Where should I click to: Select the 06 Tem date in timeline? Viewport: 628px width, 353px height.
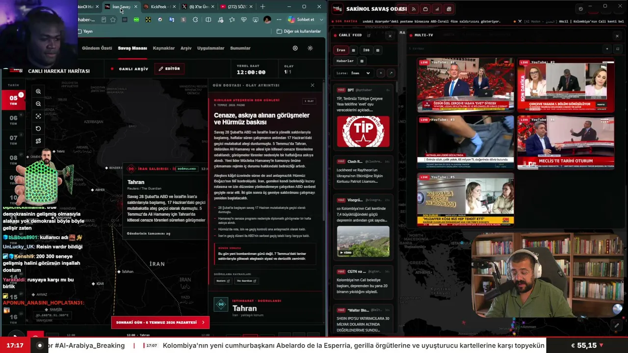coord(13,120)
